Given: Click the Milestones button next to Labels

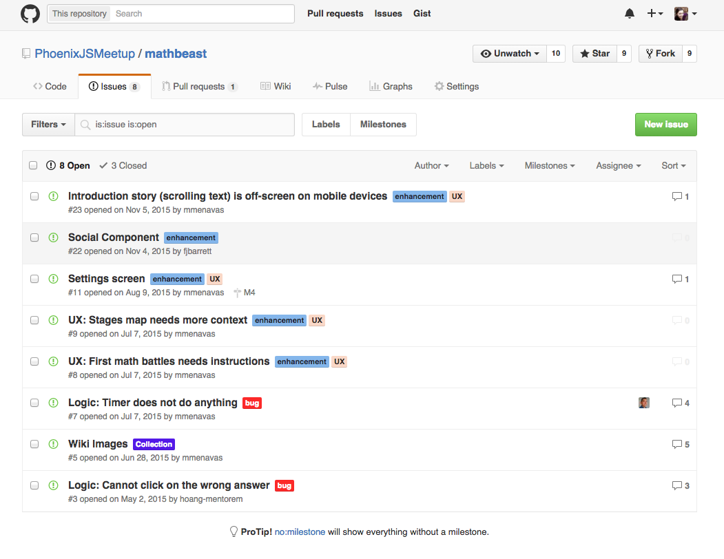Looking at the screenshot, I should click(383, 125).
